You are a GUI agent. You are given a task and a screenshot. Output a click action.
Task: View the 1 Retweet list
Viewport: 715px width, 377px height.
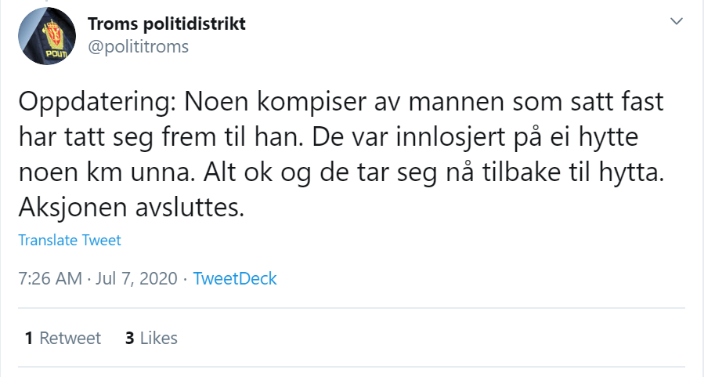point(63,339)
